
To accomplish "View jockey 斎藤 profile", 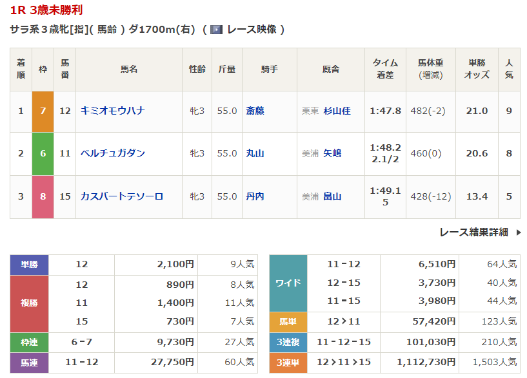I will click(255, 111).
